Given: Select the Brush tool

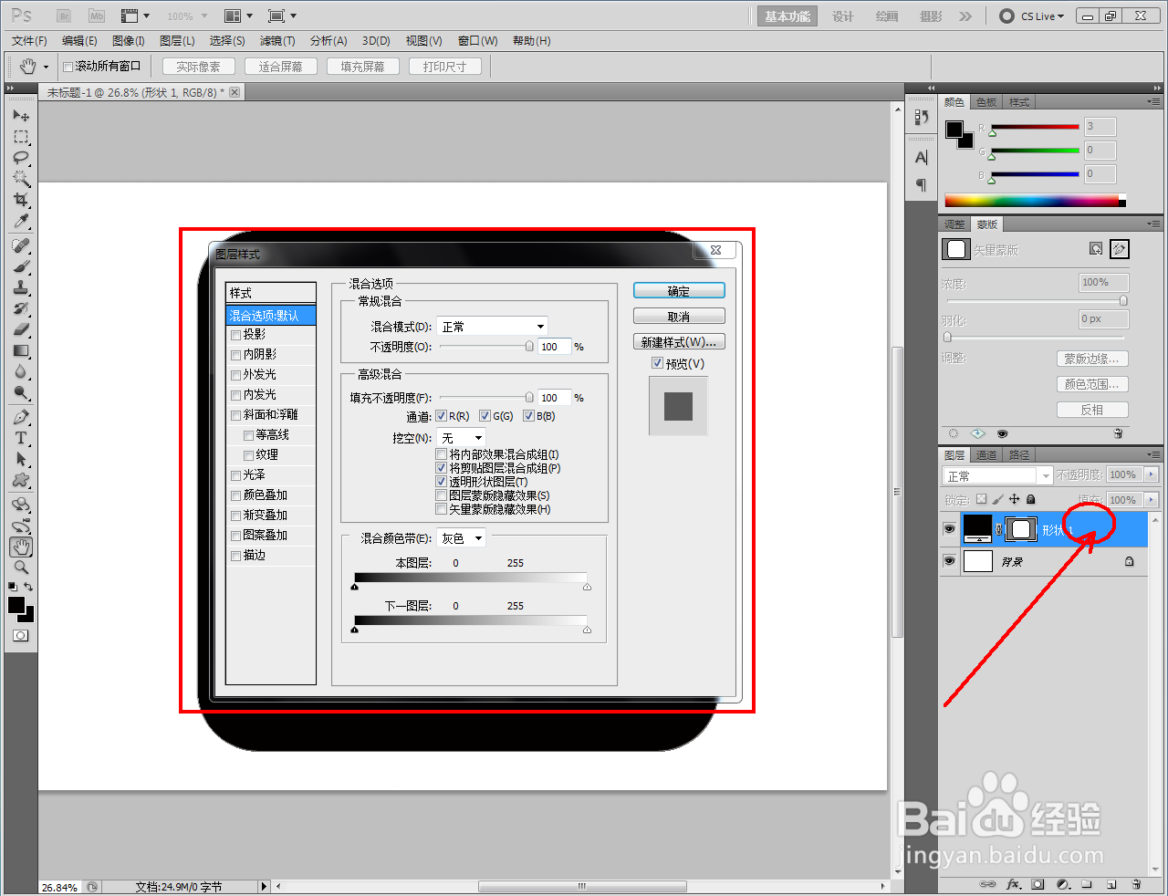Looking at the screenshot, I should coord(21,267).
